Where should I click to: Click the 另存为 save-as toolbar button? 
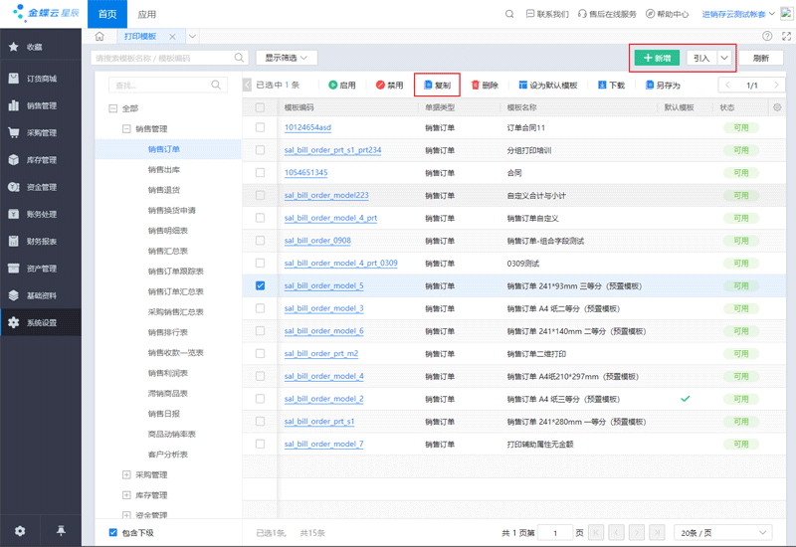(x=663, y=86)
